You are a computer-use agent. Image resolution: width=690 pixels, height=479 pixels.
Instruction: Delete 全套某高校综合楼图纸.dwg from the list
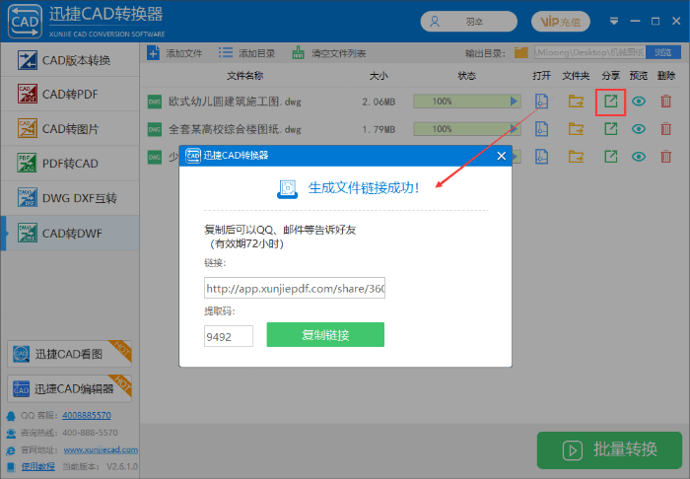[x=665, y=129]
